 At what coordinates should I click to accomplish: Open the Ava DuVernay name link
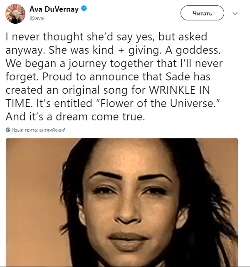[x=54, y=10]
